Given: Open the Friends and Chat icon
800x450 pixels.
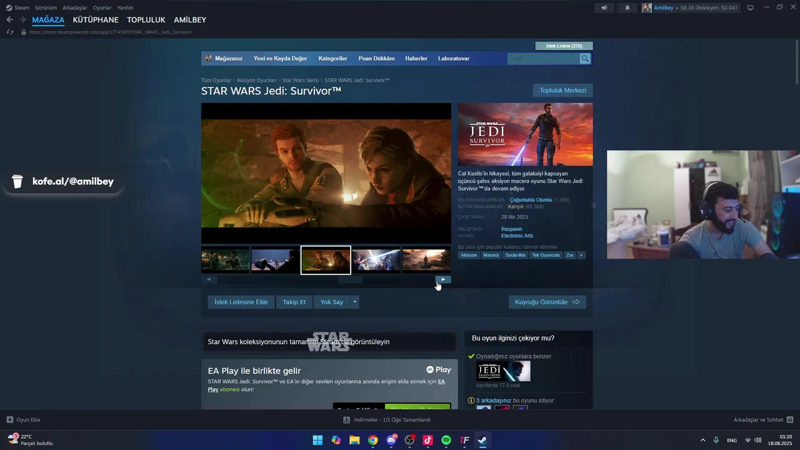Looking at the screenshot, I should click(790, 419).
